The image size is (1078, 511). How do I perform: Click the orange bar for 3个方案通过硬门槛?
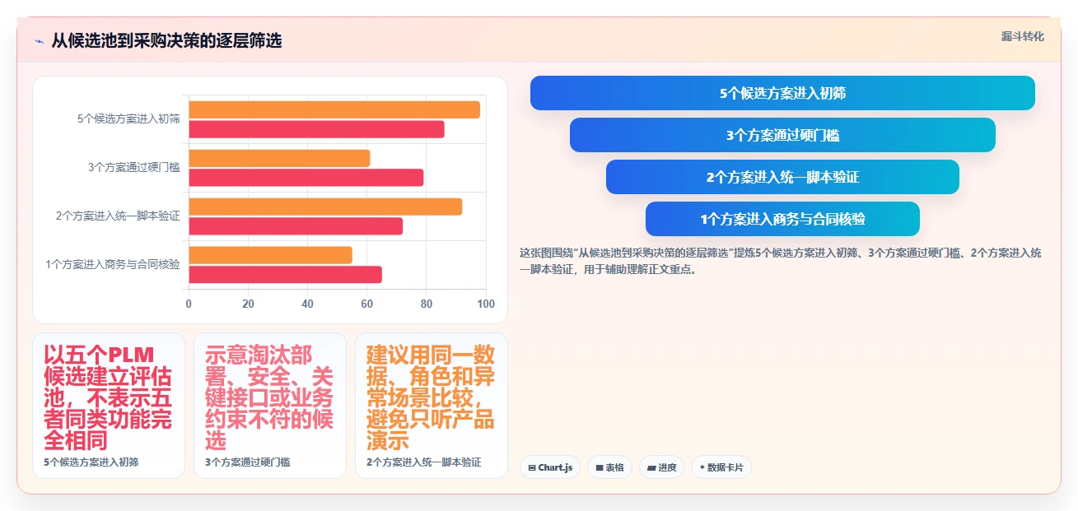[x=279, y=158]
